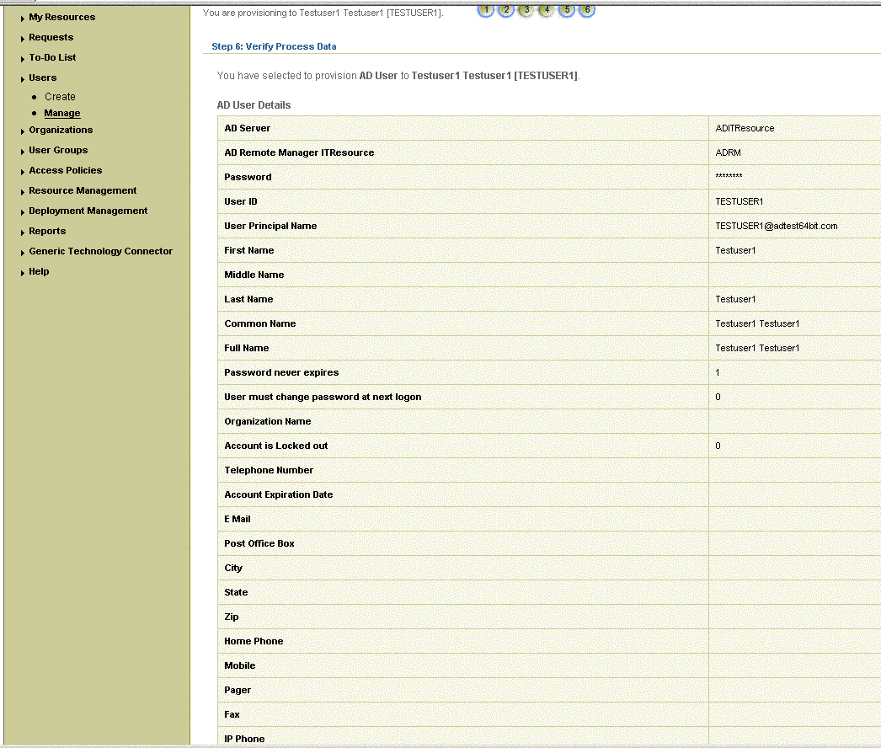The width and height of the screenshot is (881, 748).
Task: Open To-Do List menu item
Action: (x=52, y=57)
